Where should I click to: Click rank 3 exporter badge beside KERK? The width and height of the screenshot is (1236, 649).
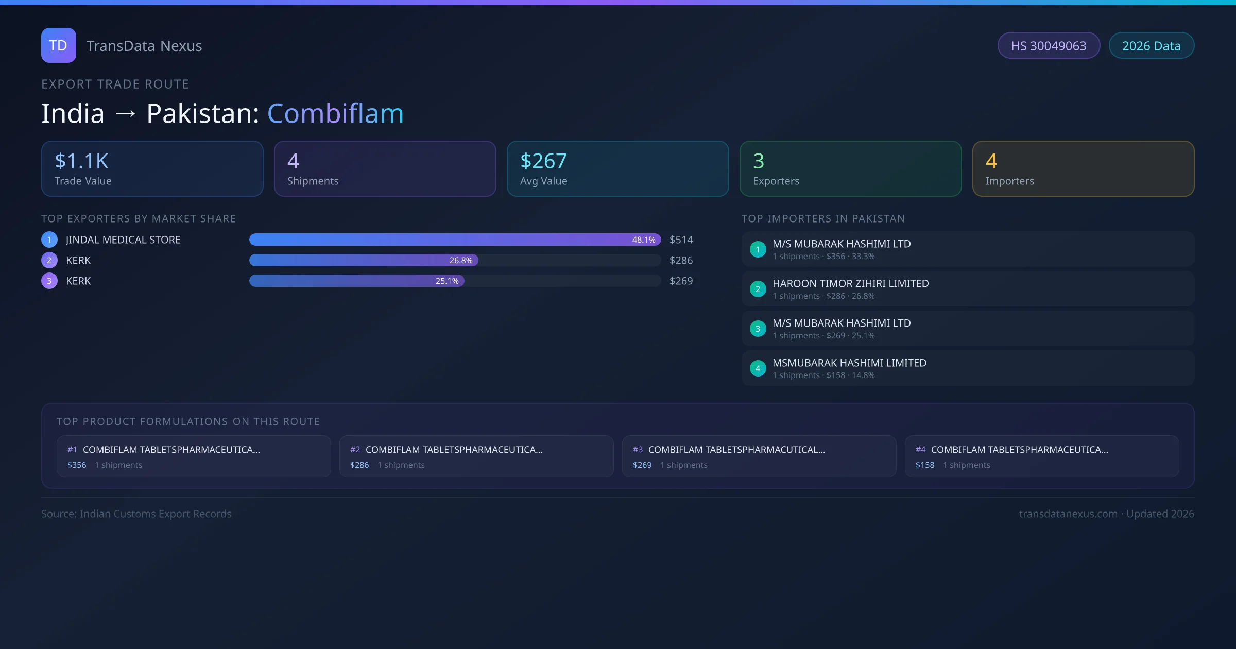click(x=49, y=281)
